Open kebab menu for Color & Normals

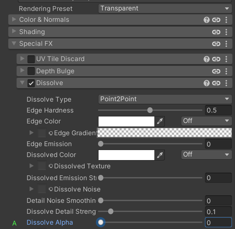(x=226, y=20)
